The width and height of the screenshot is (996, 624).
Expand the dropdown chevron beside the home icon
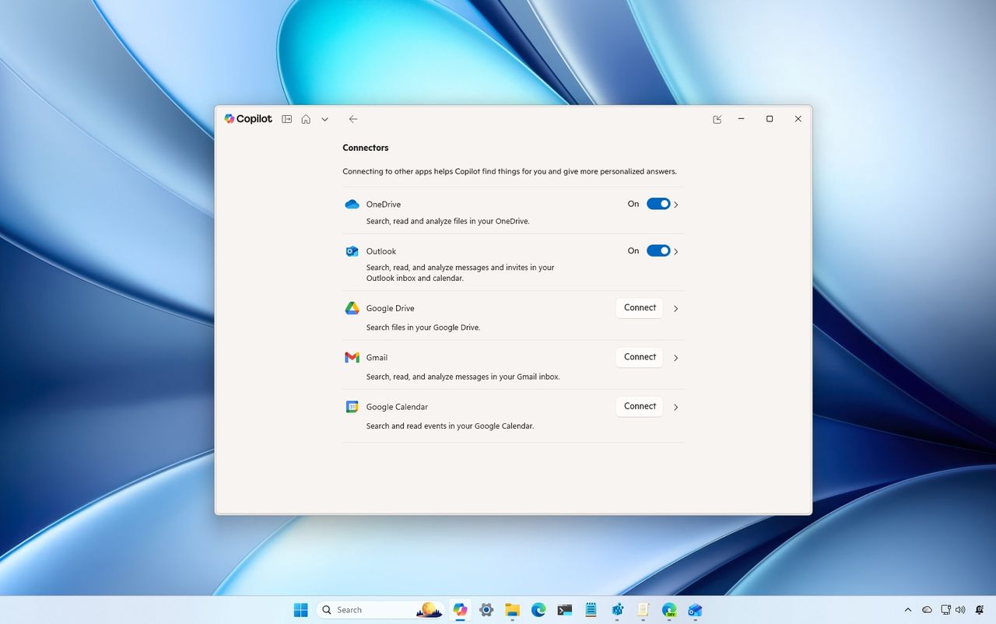324,119
